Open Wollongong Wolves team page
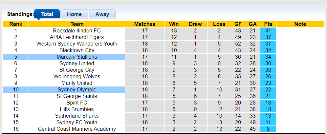The image size is (327, 134). pyautogui.click(x=77, y=76)
